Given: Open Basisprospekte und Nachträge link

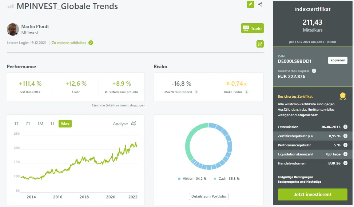Looking at the screenshot, I should point(299,182).
